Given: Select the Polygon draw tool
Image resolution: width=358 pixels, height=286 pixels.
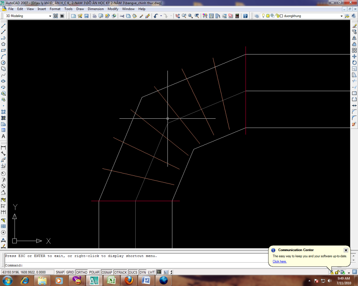Looking at the screenshot, I should 3,44.
